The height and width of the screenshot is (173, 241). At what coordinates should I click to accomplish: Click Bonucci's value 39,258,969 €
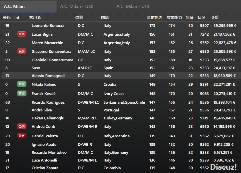(x=225, y=26)
